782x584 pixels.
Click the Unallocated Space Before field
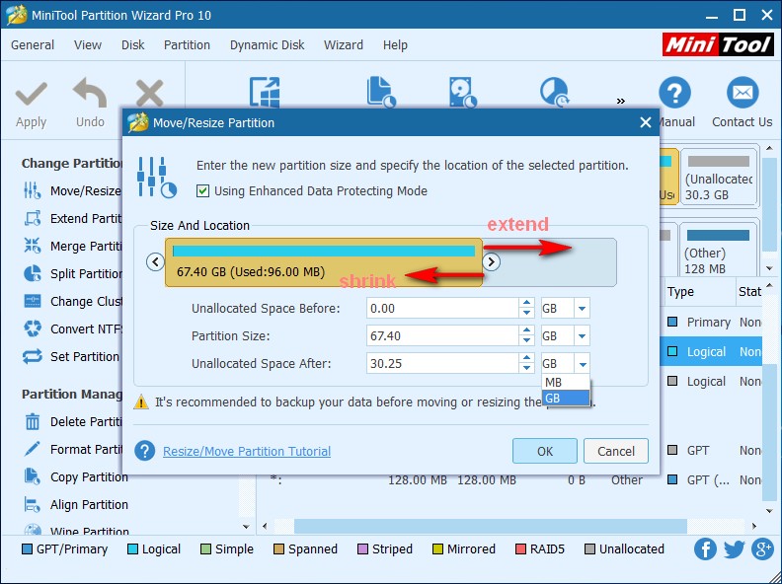(x=442, y=309)
